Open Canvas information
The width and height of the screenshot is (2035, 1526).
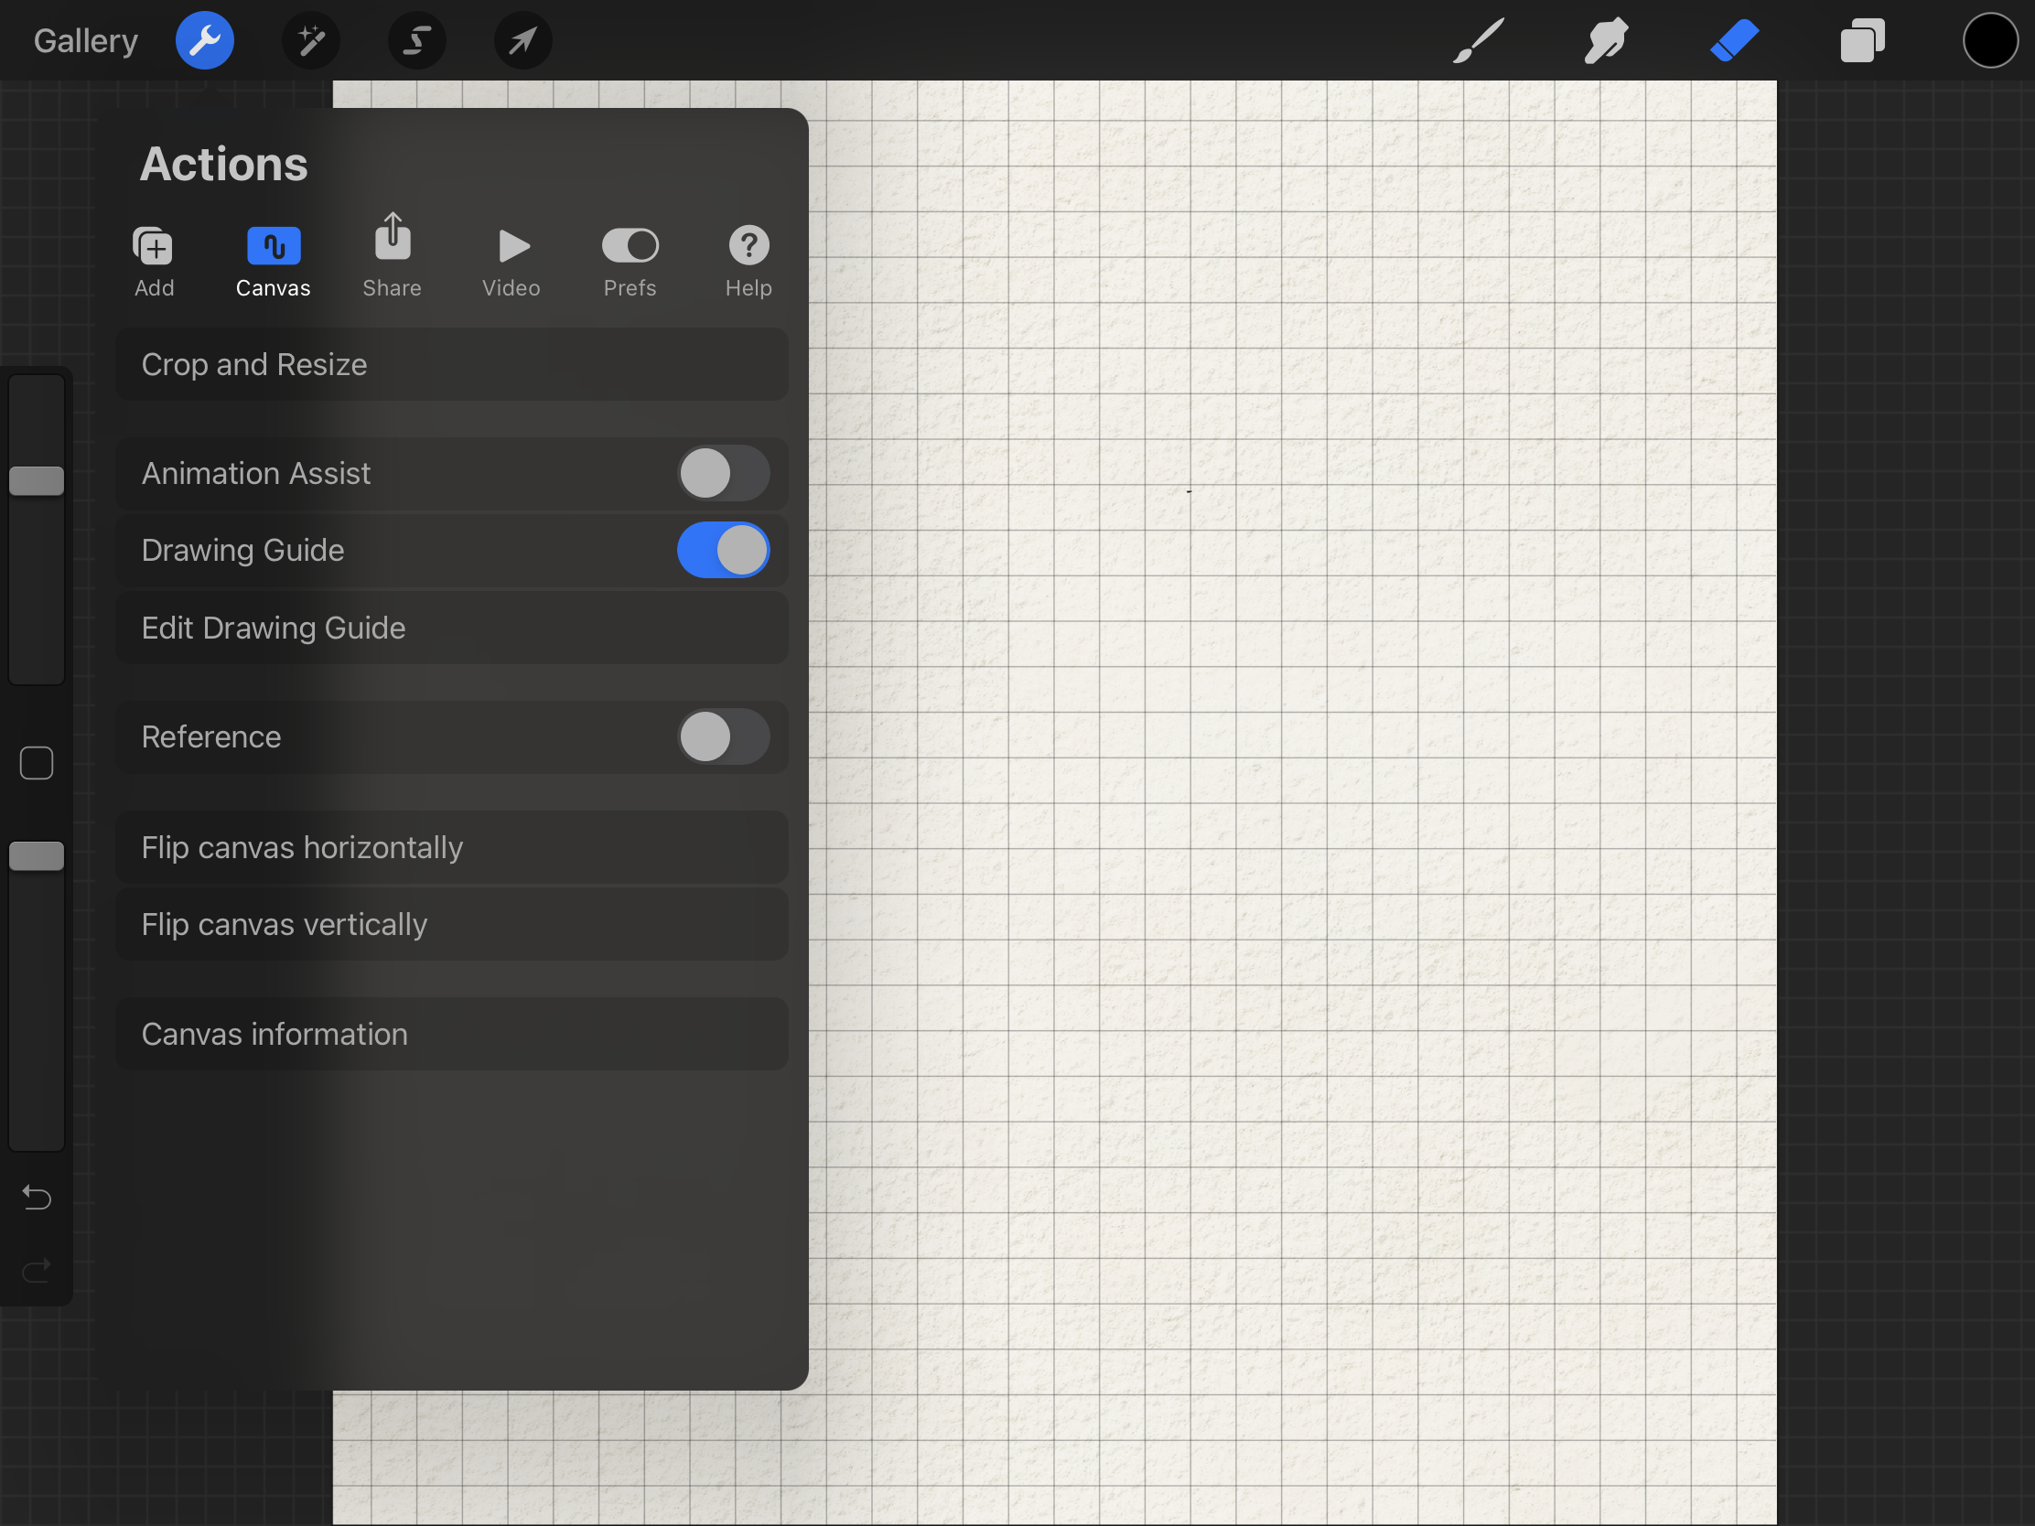click(x=452, y=1034)
